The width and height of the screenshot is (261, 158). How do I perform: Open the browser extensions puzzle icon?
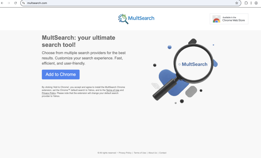click(x=246, y=3)
